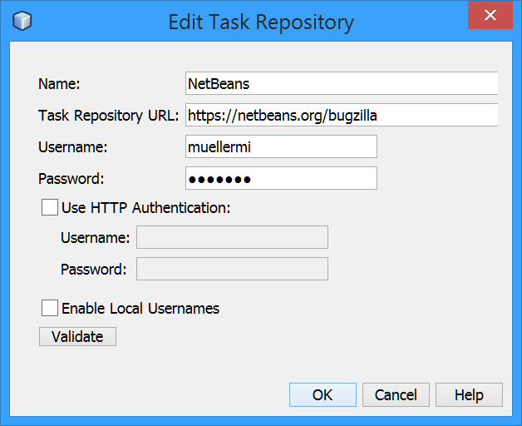The width and height of the screenshot is (522, 426).
Task: Enable Use HTTP Authentication checkbox
Action: [x=50, y=207]
